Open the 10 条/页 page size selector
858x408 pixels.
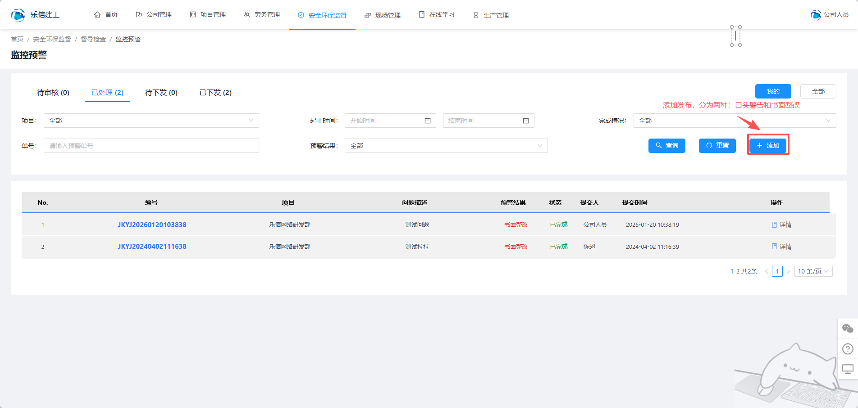(x=813, y=271)
